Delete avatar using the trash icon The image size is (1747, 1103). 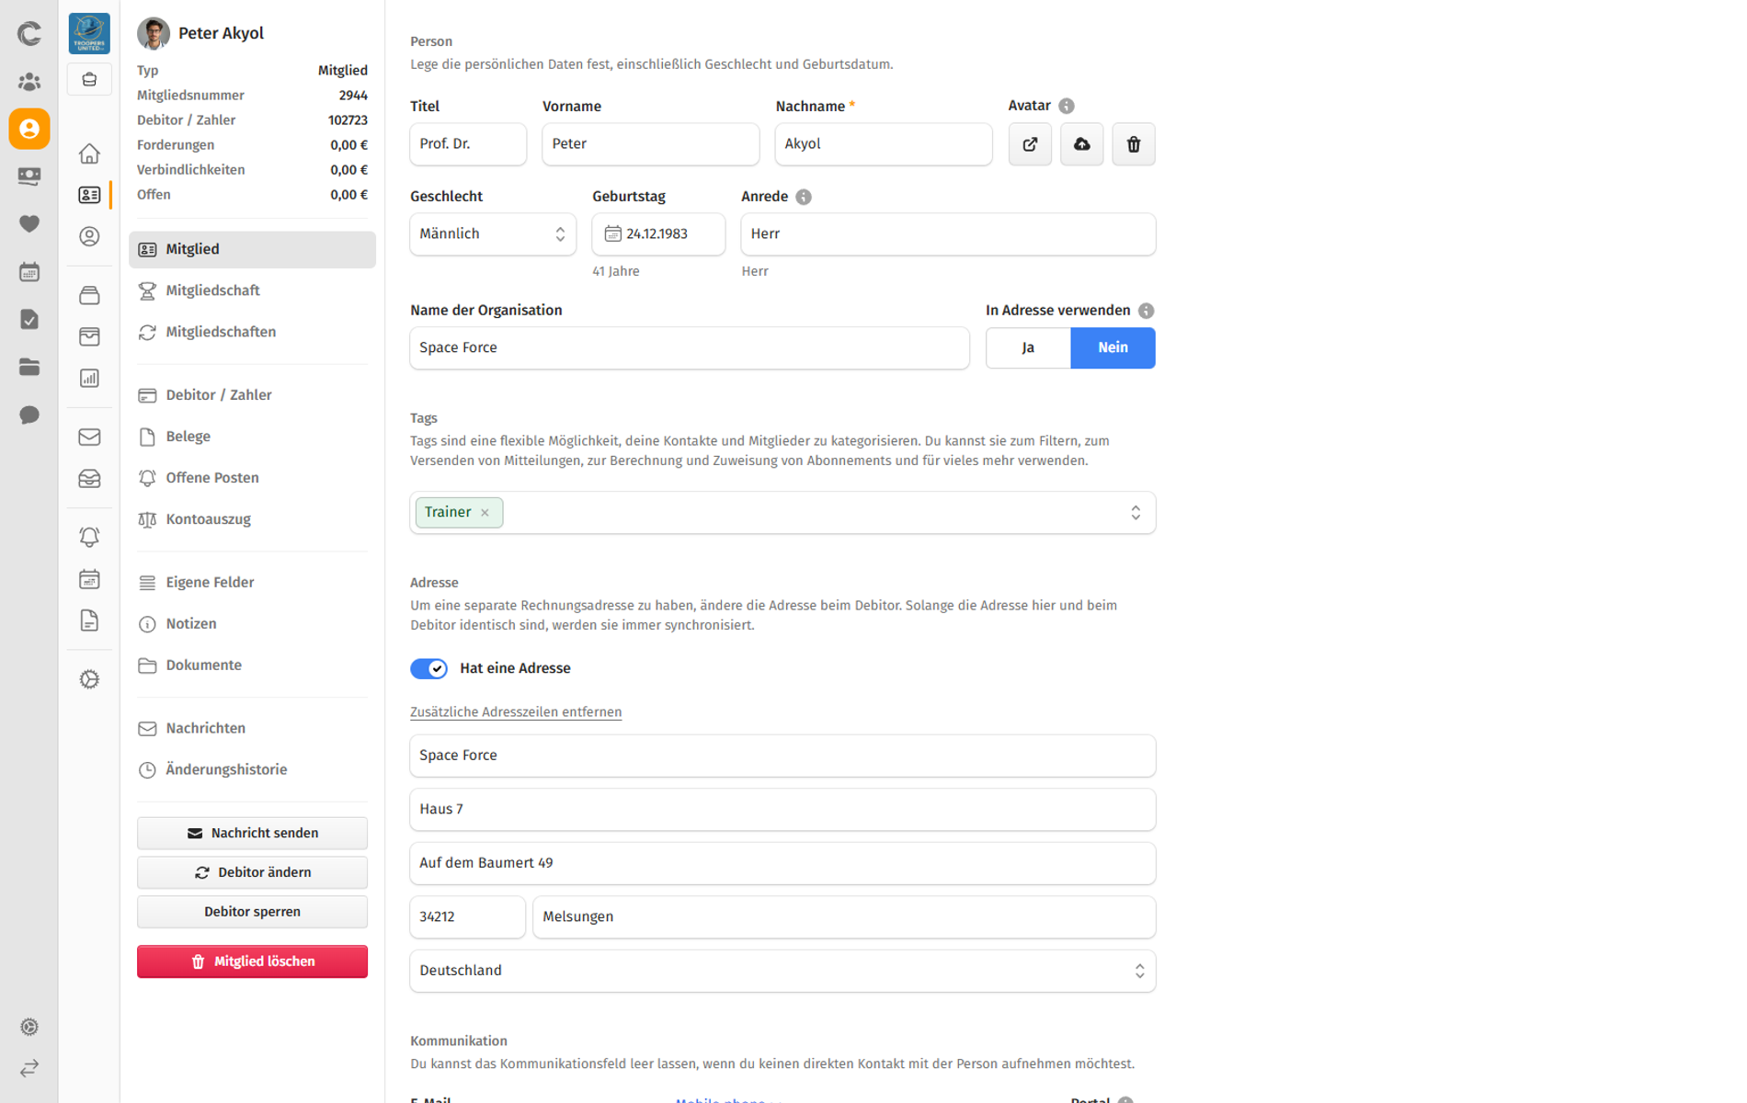coord(1133,144)
